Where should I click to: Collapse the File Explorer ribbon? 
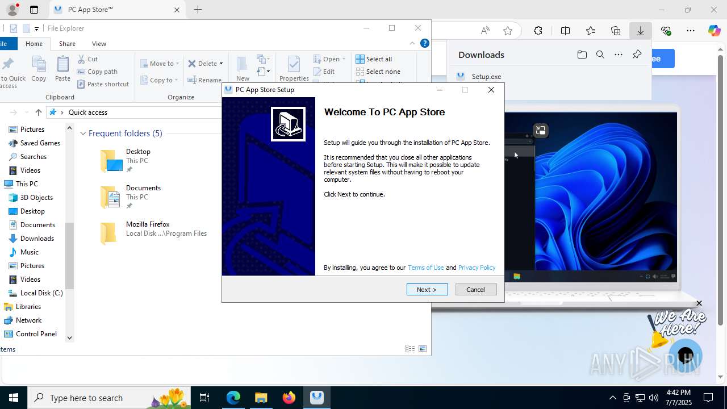(412, 43)
